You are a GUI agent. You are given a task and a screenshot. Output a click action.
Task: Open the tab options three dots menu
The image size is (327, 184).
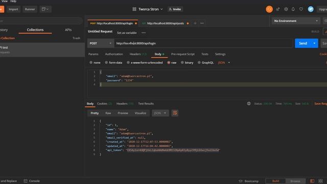tap(202, 23)
